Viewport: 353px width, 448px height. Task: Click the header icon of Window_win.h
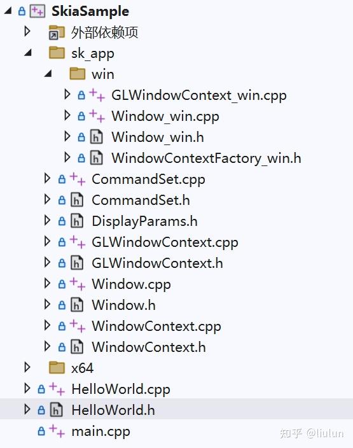click(97, 137)
